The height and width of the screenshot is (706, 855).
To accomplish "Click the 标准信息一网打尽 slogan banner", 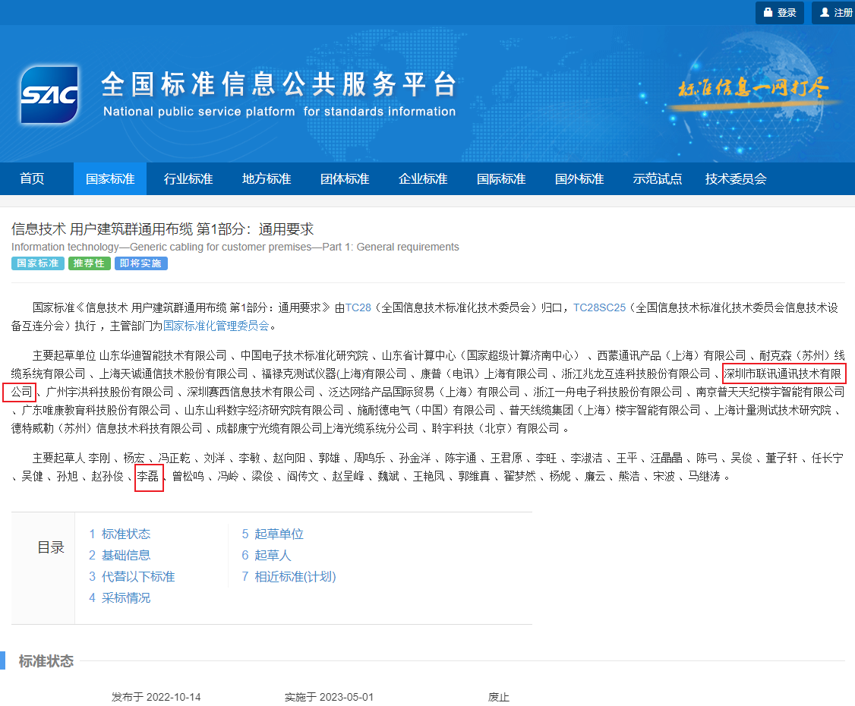I will coord(753,88).
